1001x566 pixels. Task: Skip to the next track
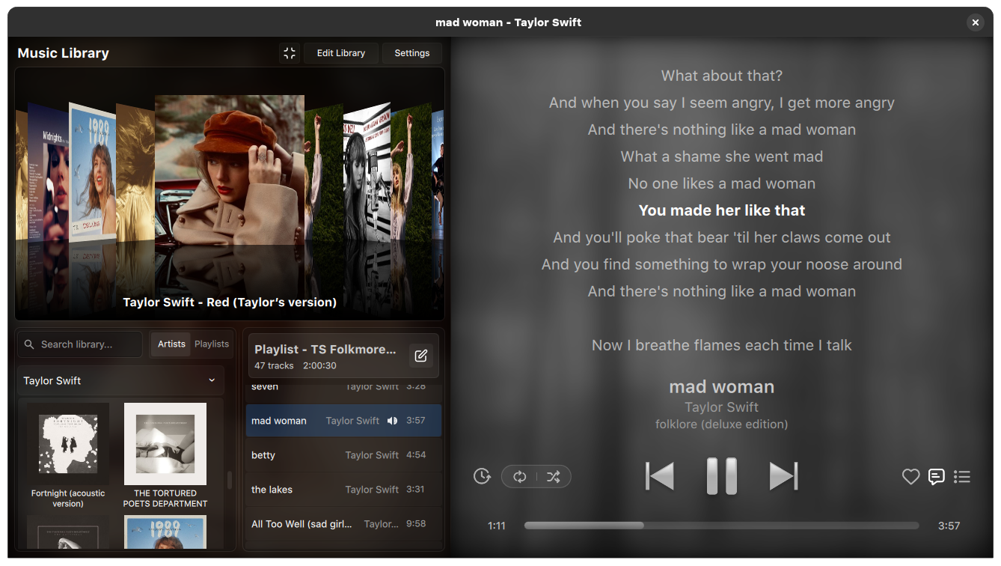(783, 476)
